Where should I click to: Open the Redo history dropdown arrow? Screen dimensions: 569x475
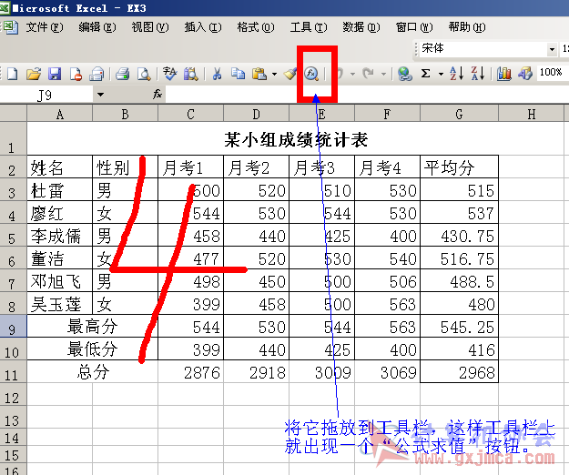tap(383, 74)
